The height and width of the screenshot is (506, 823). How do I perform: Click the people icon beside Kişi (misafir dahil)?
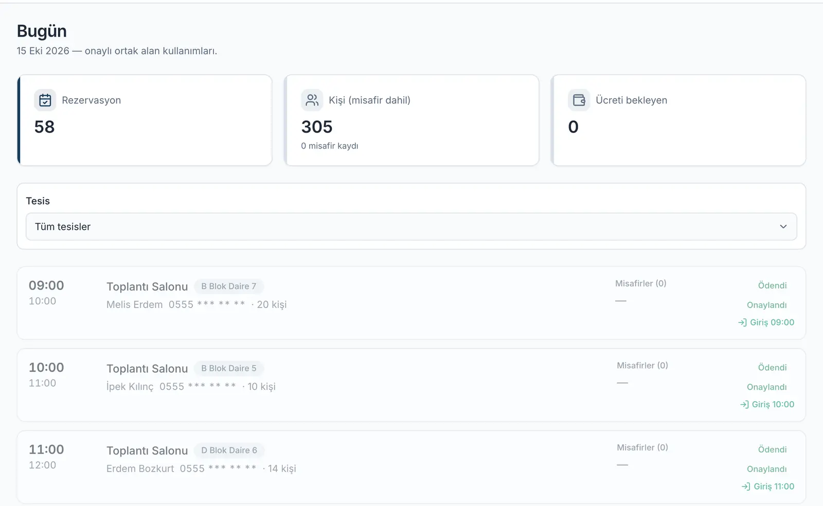click(312, 100)
